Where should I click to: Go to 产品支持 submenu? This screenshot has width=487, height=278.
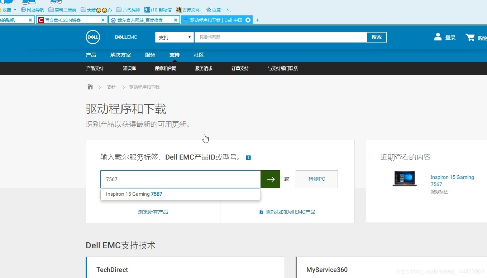[95, 68]
